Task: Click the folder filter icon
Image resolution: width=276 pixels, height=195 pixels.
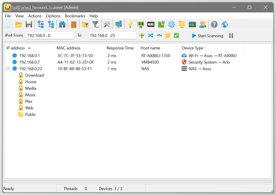Action: click(x=85, y=24)
